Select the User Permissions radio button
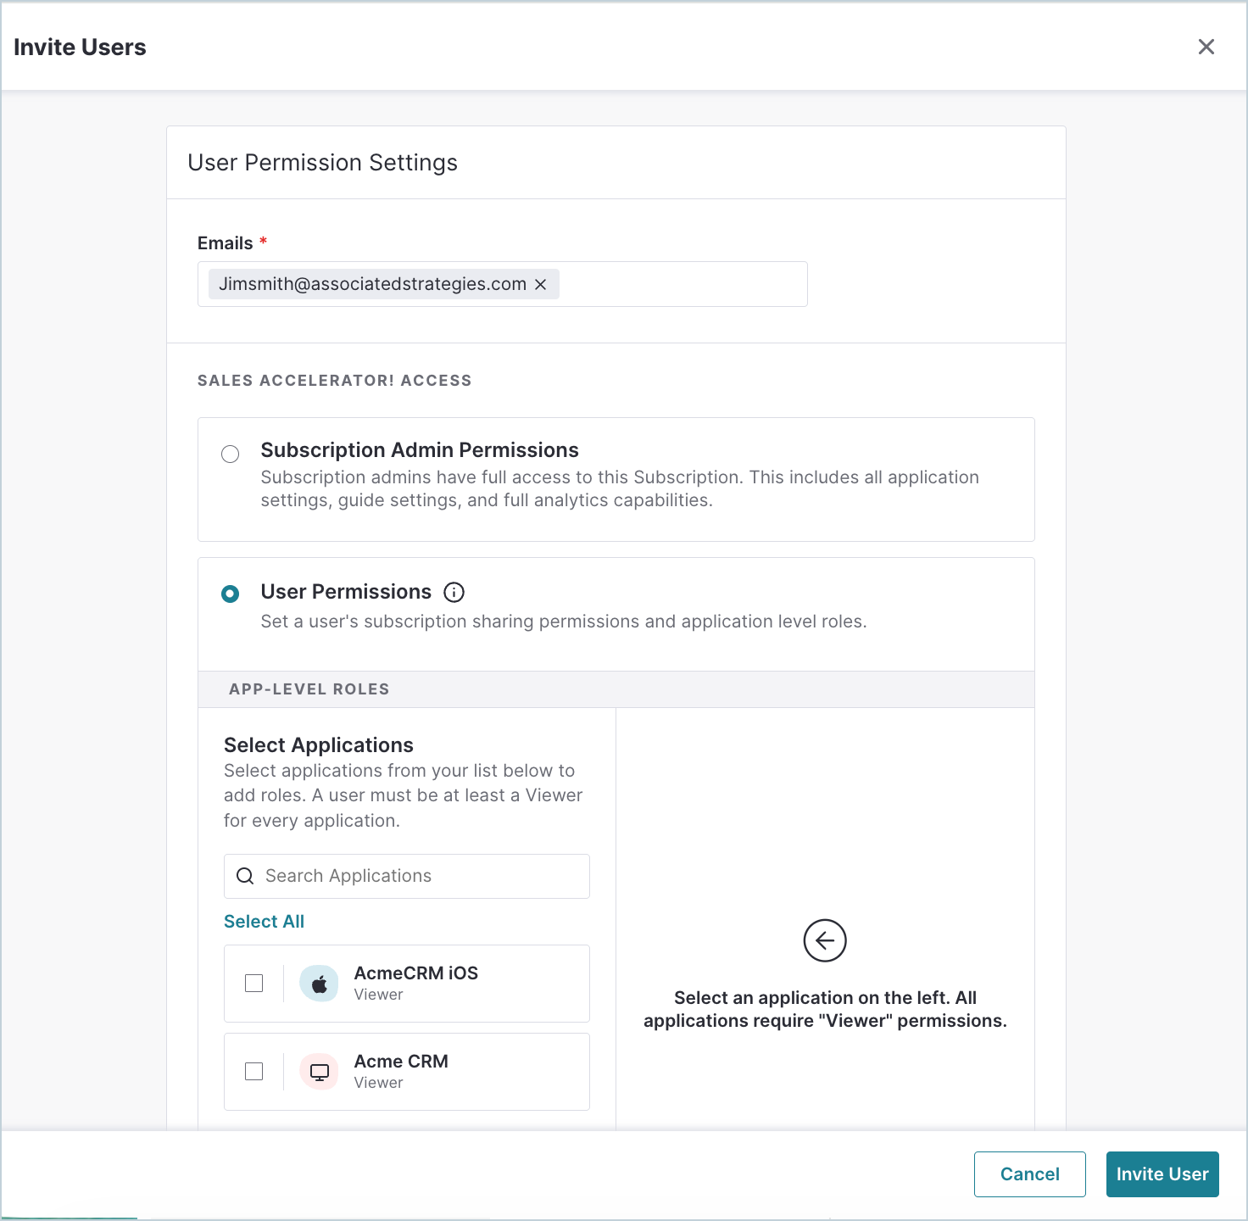Viewport: 1248px width, 1221px height. (230, 594)
